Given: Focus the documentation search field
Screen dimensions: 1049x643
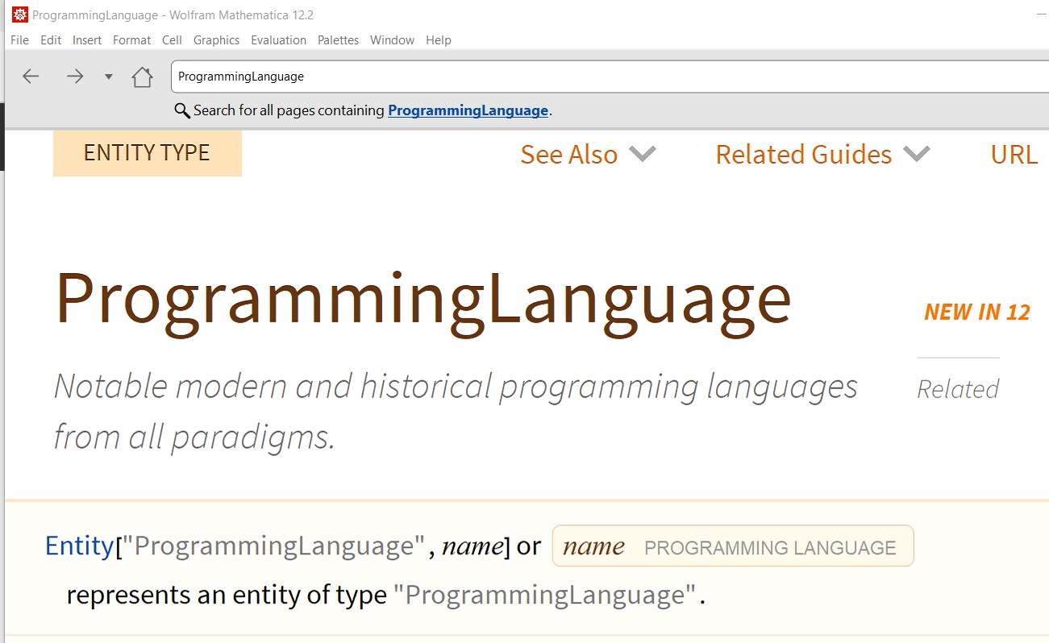Looking at the screenshot, I should [610, 77].
